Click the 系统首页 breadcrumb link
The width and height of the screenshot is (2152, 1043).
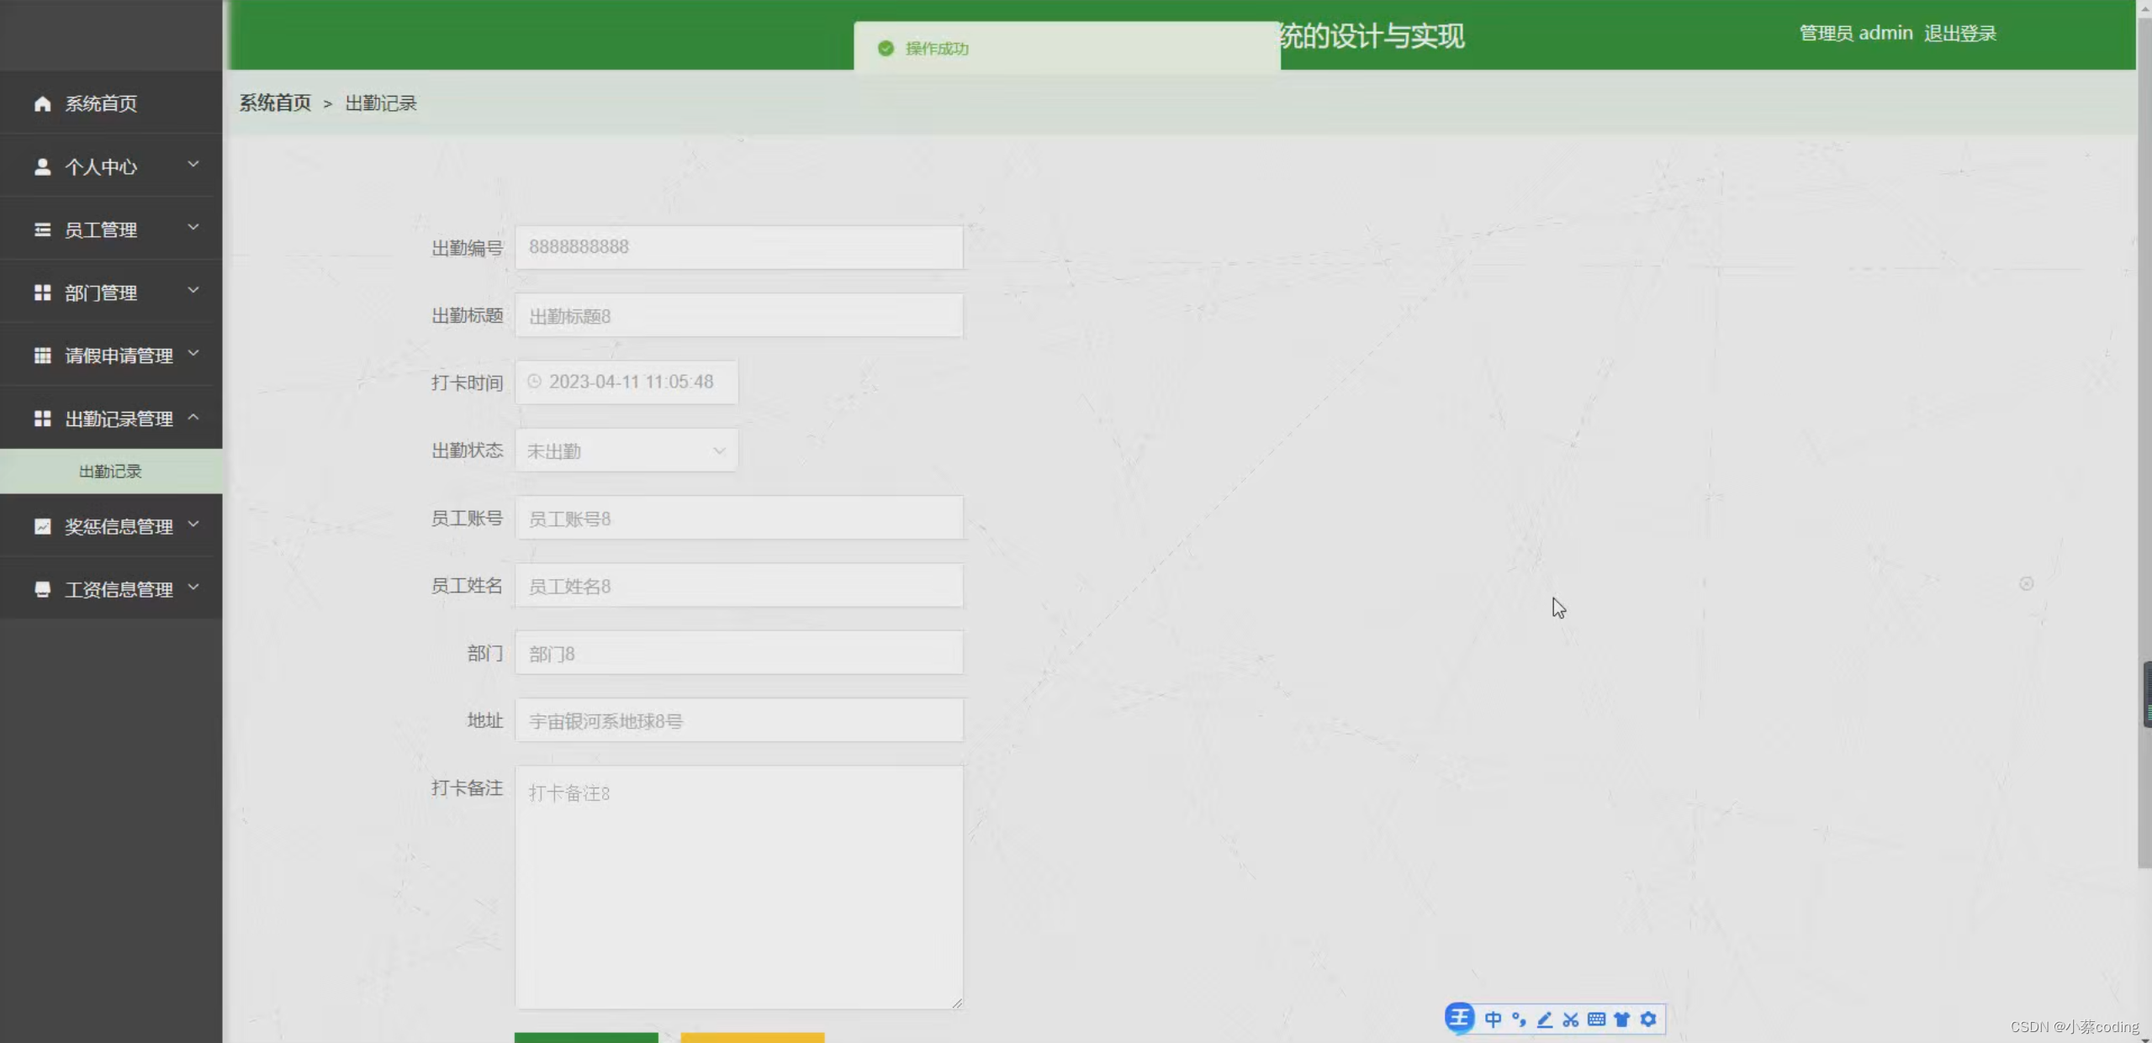(x=275, y=103)
